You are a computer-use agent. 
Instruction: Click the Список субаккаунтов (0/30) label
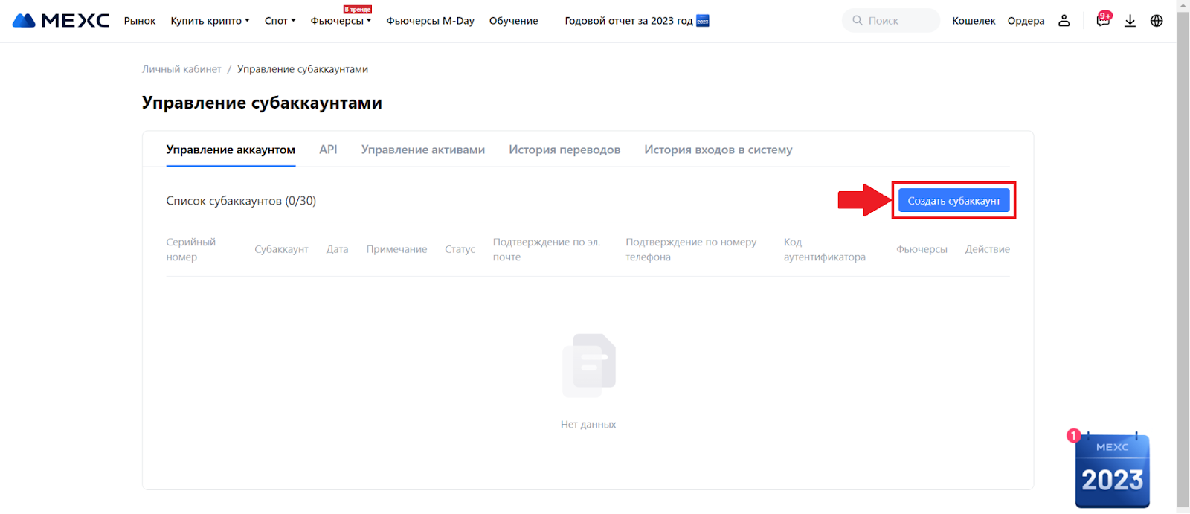(x=241, y=201)
